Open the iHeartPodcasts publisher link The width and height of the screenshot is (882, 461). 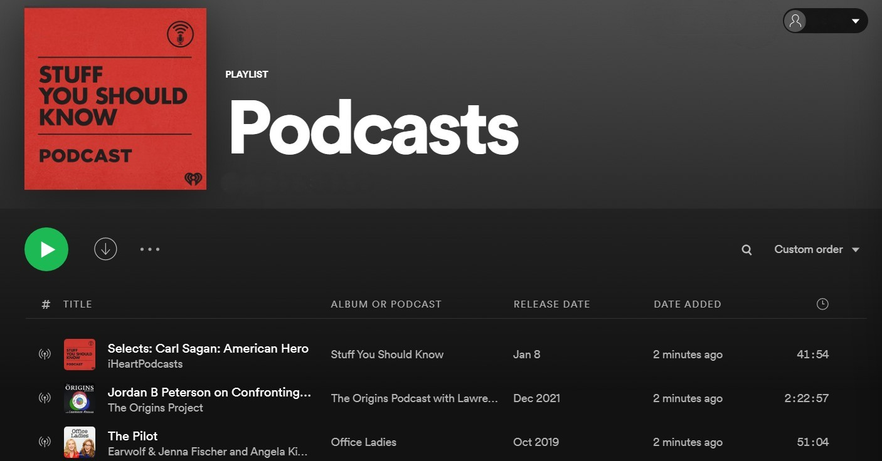146,364
